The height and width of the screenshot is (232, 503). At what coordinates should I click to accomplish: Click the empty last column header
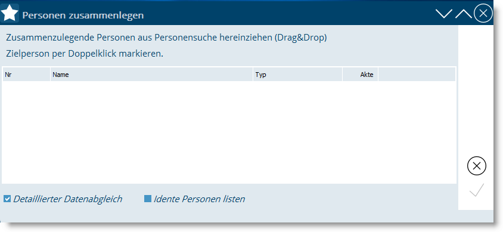417,75
